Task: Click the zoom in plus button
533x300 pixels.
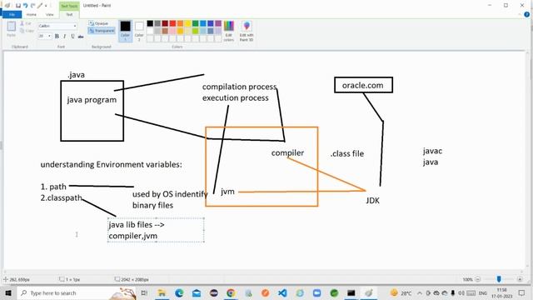Action: click(x=520, y=279)
